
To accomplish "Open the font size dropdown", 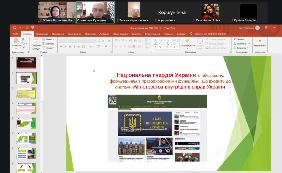I will point(95,40).
